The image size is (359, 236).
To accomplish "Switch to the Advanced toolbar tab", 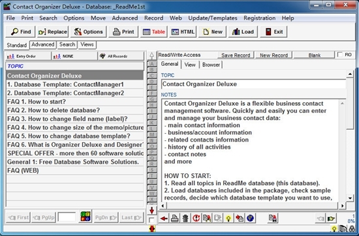I will (x=43, y=44).
